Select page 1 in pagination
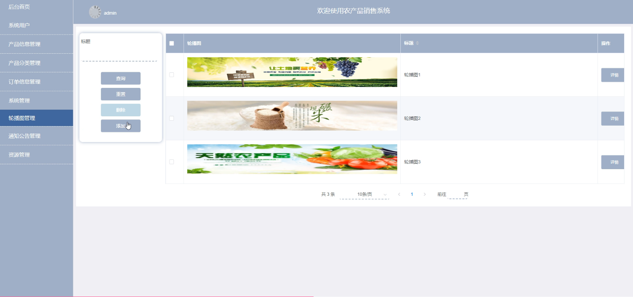 click(412, 194)
